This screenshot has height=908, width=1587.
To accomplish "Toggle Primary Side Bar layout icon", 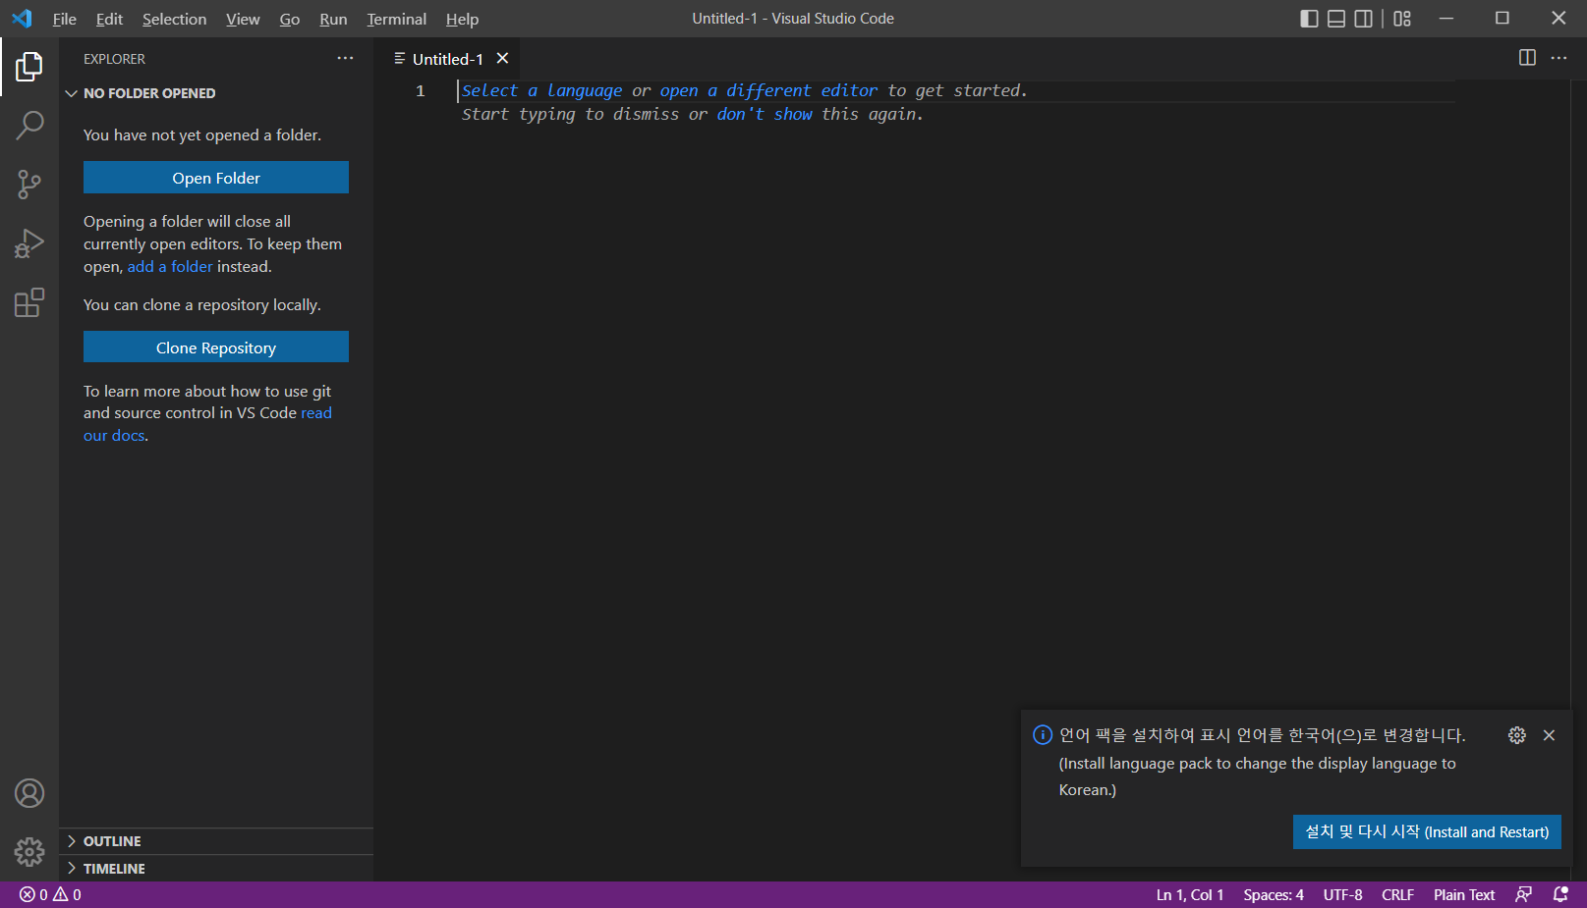I will (1309, 19).
